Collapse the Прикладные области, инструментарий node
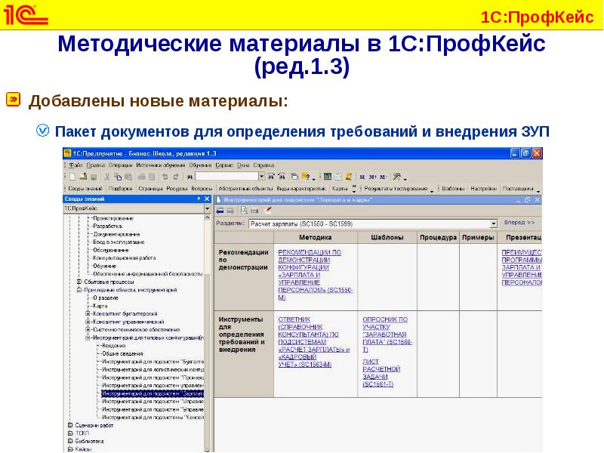This screenshot has width=604, height=453. [x=79, y=290]
